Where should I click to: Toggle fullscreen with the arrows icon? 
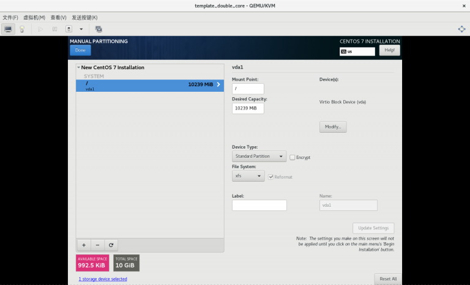[461, 29]
